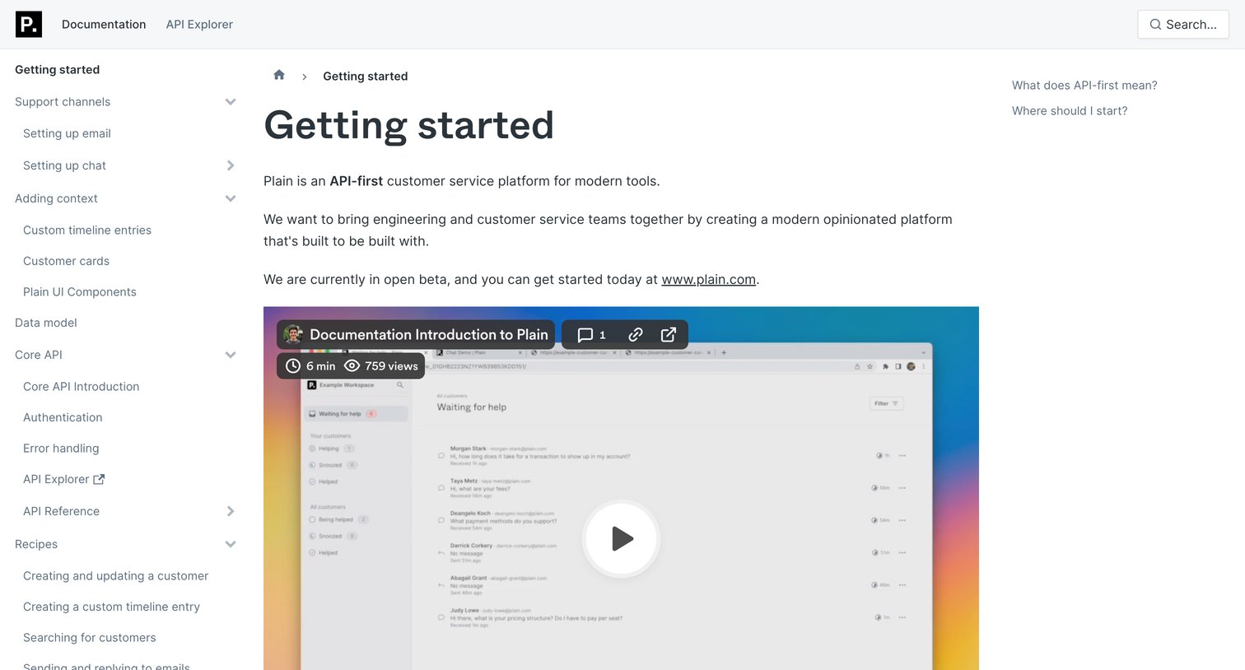Click the Recipes label
Screen dimensions: 1245x670
click(36, 544)
